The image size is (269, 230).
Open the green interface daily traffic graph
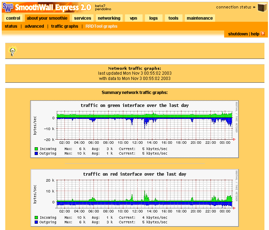(134, 129)
